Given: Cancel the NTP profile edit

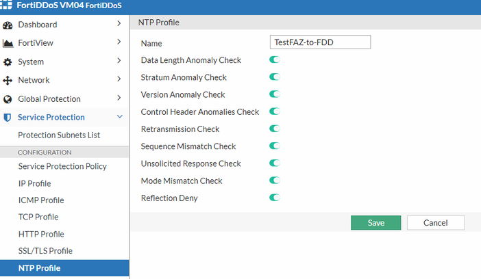Looking at the screenshot, I should [435, 223].
